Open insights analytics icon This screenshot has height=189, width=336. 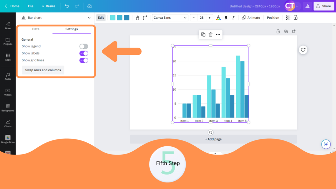[307, 6]
